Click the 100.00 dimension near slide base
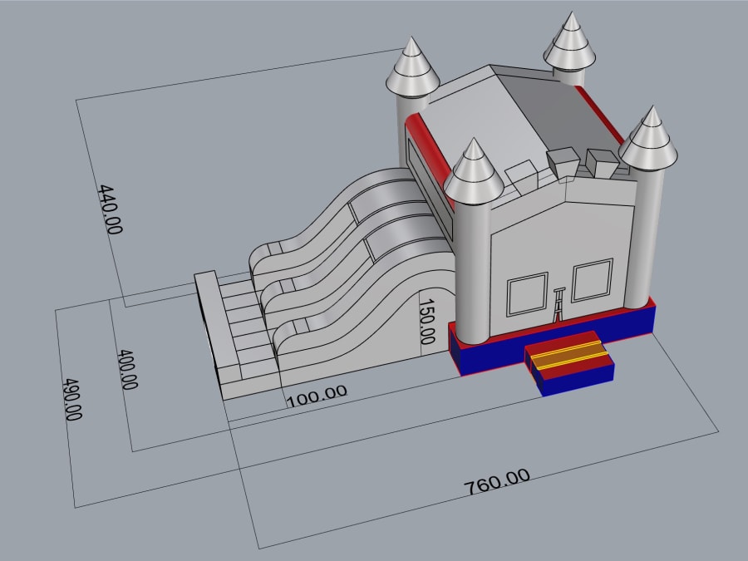Screen dimensions: 748x561 point(316,396)
